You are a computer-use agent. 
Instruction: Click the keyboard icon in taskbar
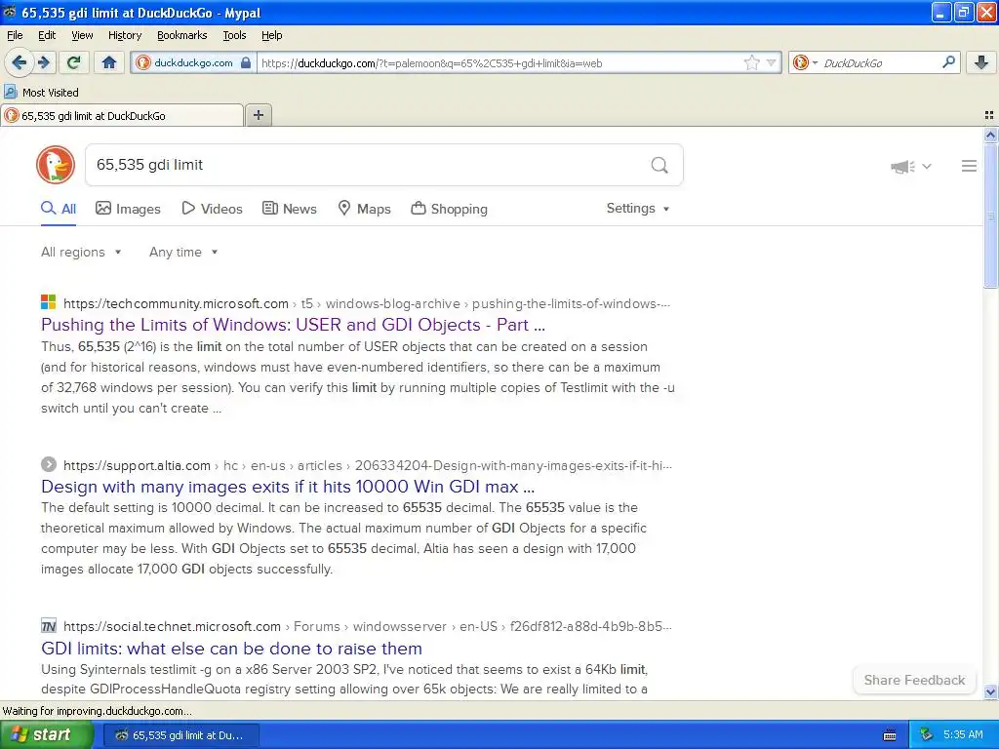pyautogui.click(x=890, y=735)
